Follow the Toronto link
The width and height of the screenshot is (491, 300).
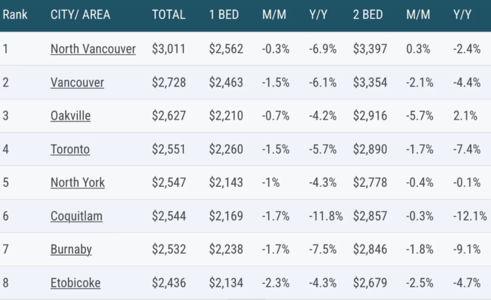pos(70,149)
